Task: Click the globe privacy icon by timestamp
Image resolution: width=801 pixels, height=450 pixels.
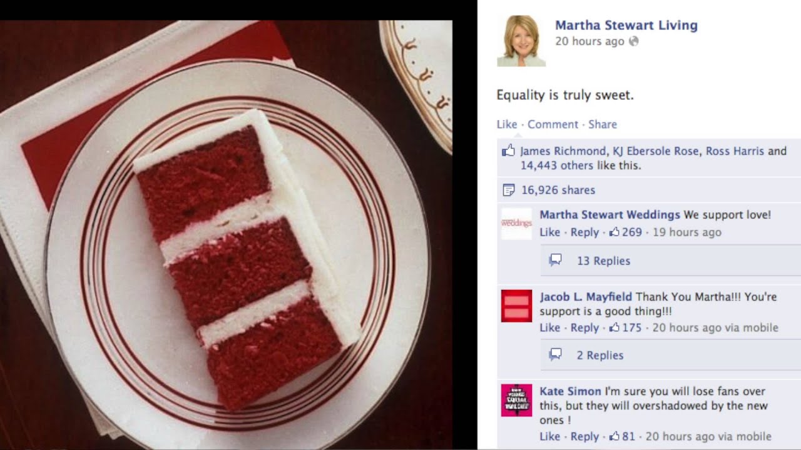Action: click(x=633, y=41)
